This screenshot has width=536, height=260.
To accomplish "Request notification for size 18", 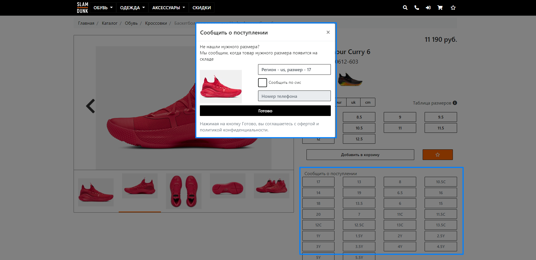I will pos(318,203).
